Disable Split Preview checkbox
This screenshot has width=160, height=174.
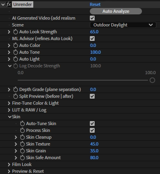(x=92, y=96)
